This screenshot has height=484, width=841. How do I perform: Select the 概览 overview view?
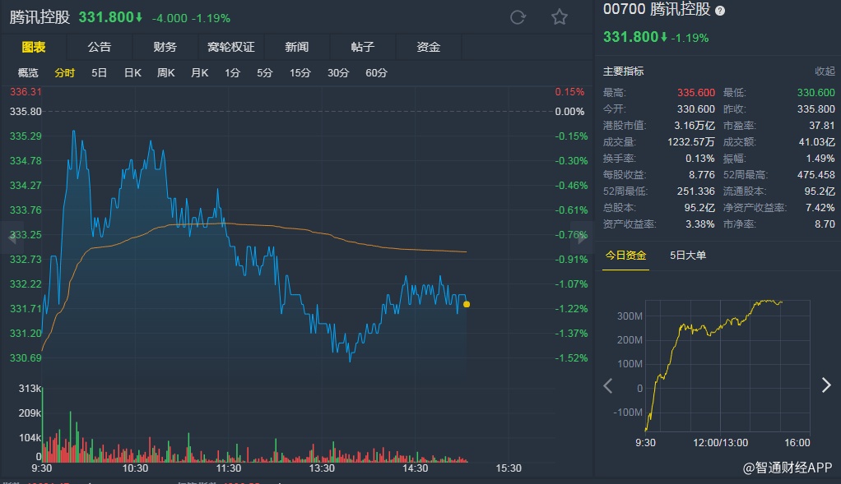(28, 73)
